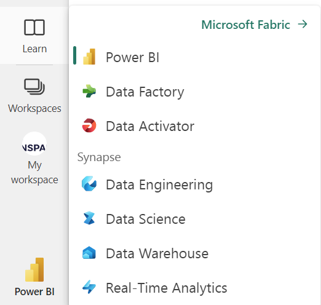Click the My workspace label
Screen dimensions: 321x305
coord(34,173)
